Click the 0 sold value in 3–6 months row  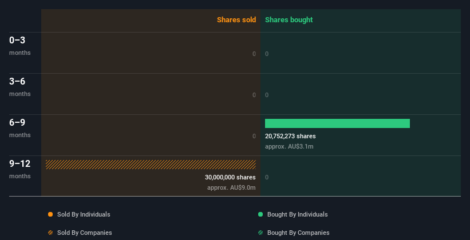(254, 95)
